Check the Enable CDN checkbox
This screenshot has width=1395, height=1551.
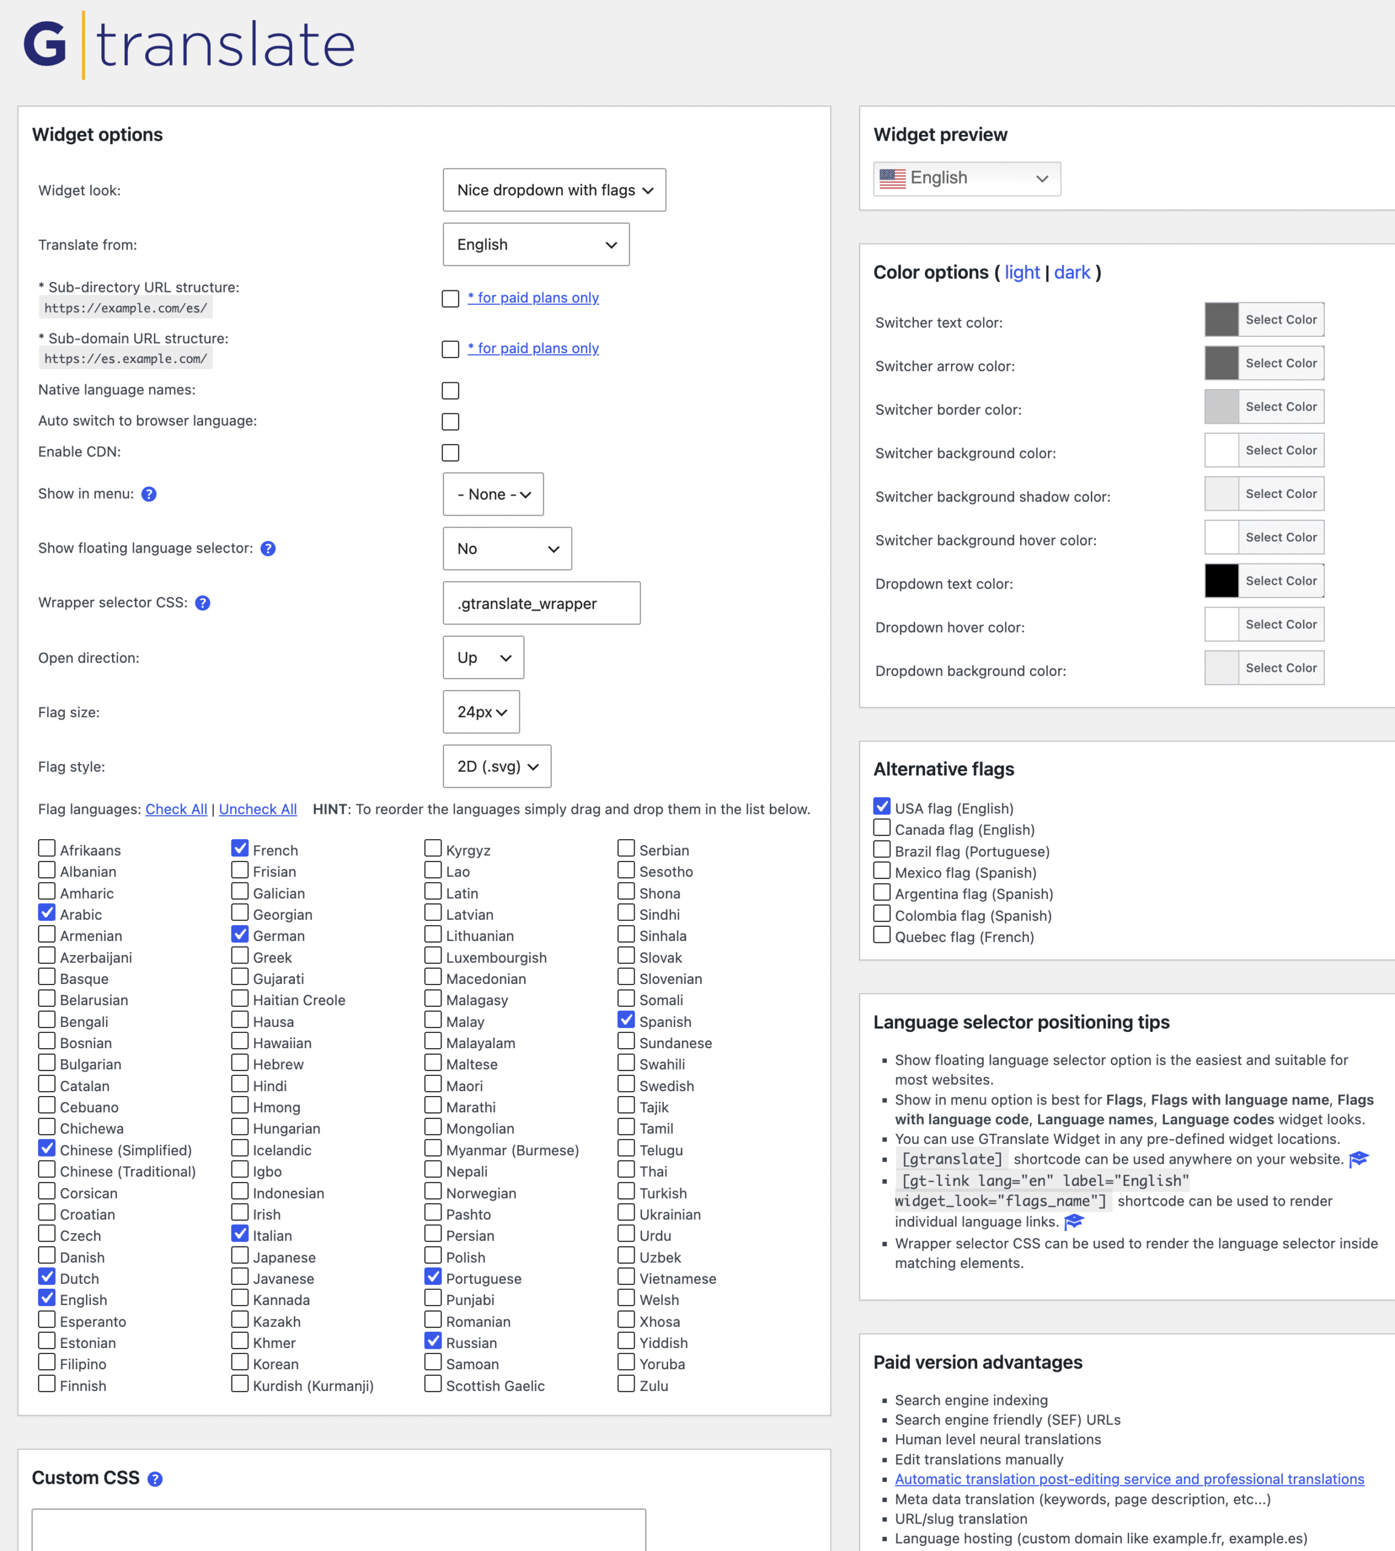(451, 453)
